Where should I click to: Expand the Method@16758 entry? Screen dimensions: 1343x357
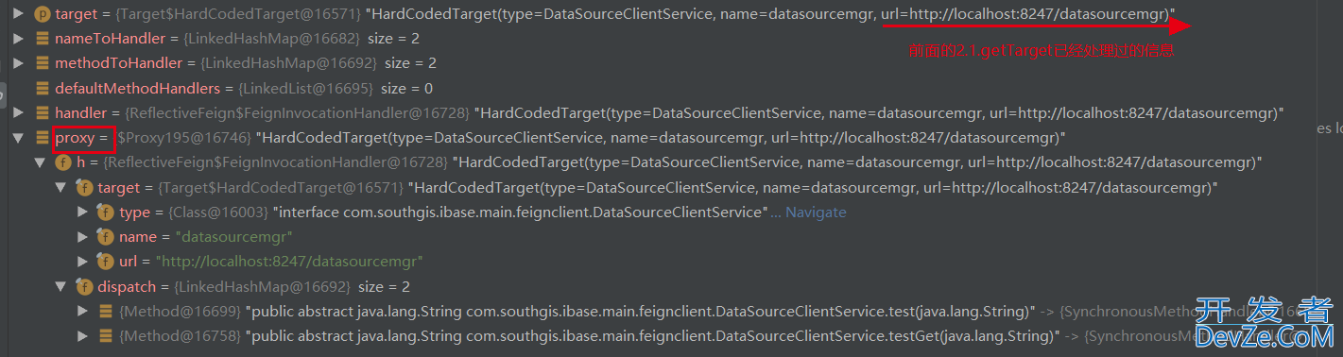(83, 335)
